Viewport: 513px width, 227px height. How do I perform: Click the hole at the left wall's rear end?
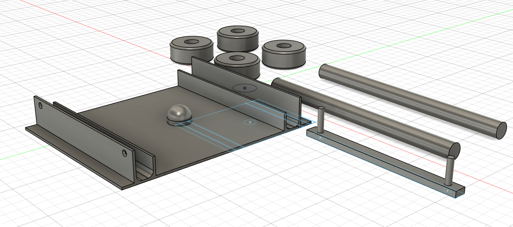pos(41,105)
